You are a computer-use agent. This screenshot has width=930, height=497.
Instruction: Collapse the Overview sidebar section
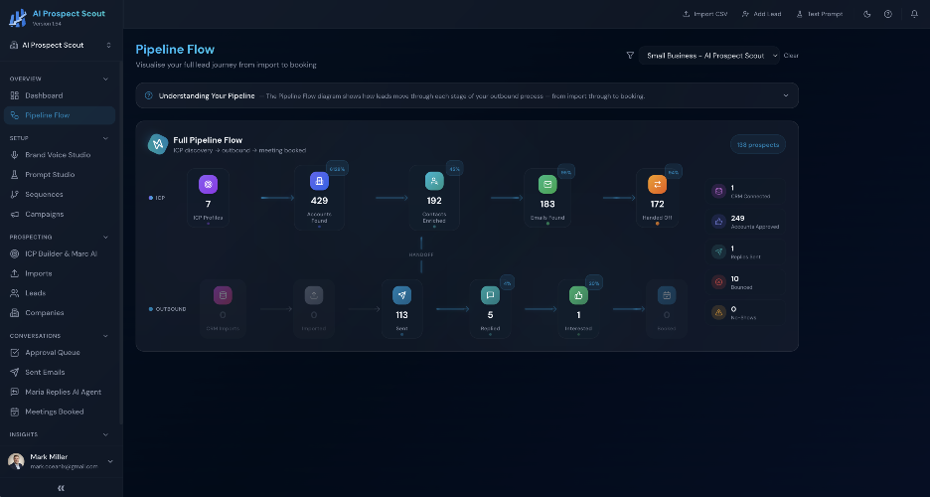point(105,79)
